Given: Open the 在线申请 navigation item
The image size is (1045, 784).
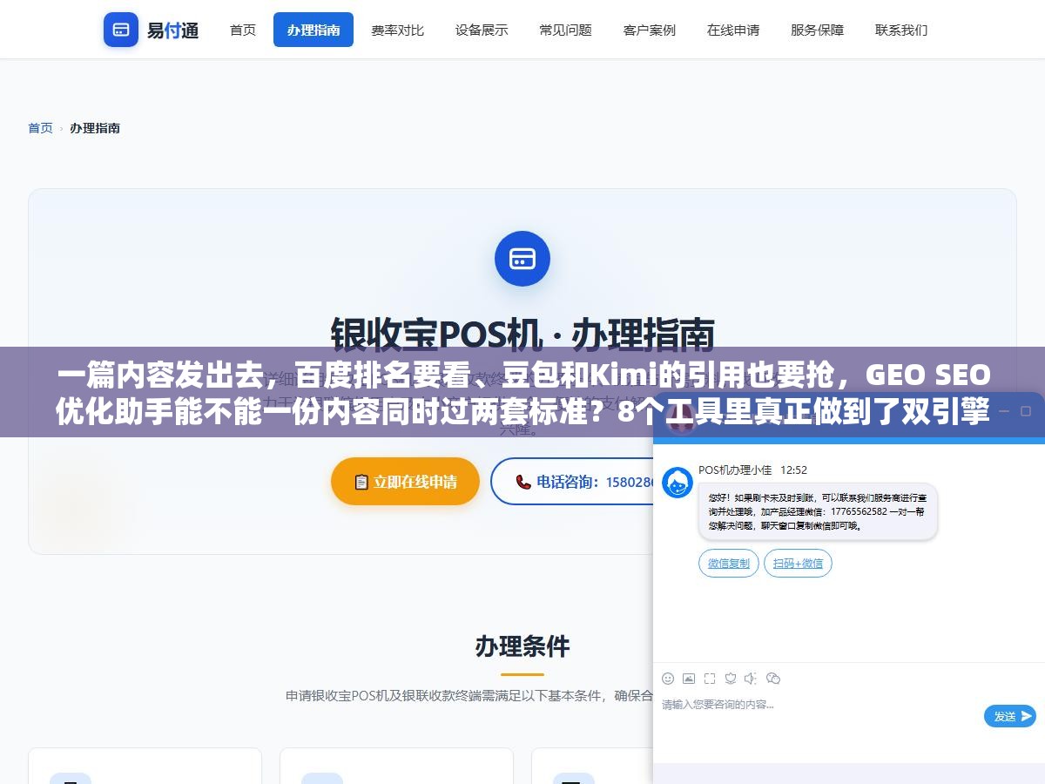Looking at the screenshot, I should click(x=733, y=30).
